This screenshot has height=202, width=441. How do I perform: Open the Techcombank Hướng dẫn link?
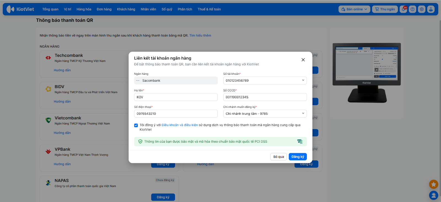pos(62,70)
